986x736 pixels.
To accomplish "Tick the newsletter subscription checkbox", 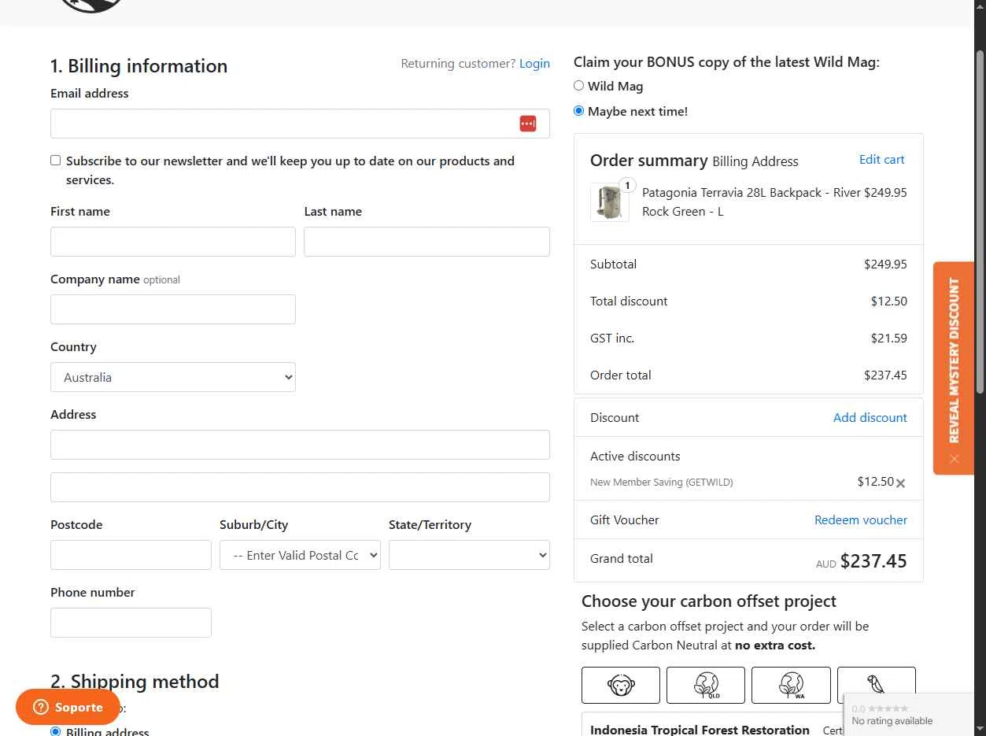I will pyautogui.click(x=55, y=161).
